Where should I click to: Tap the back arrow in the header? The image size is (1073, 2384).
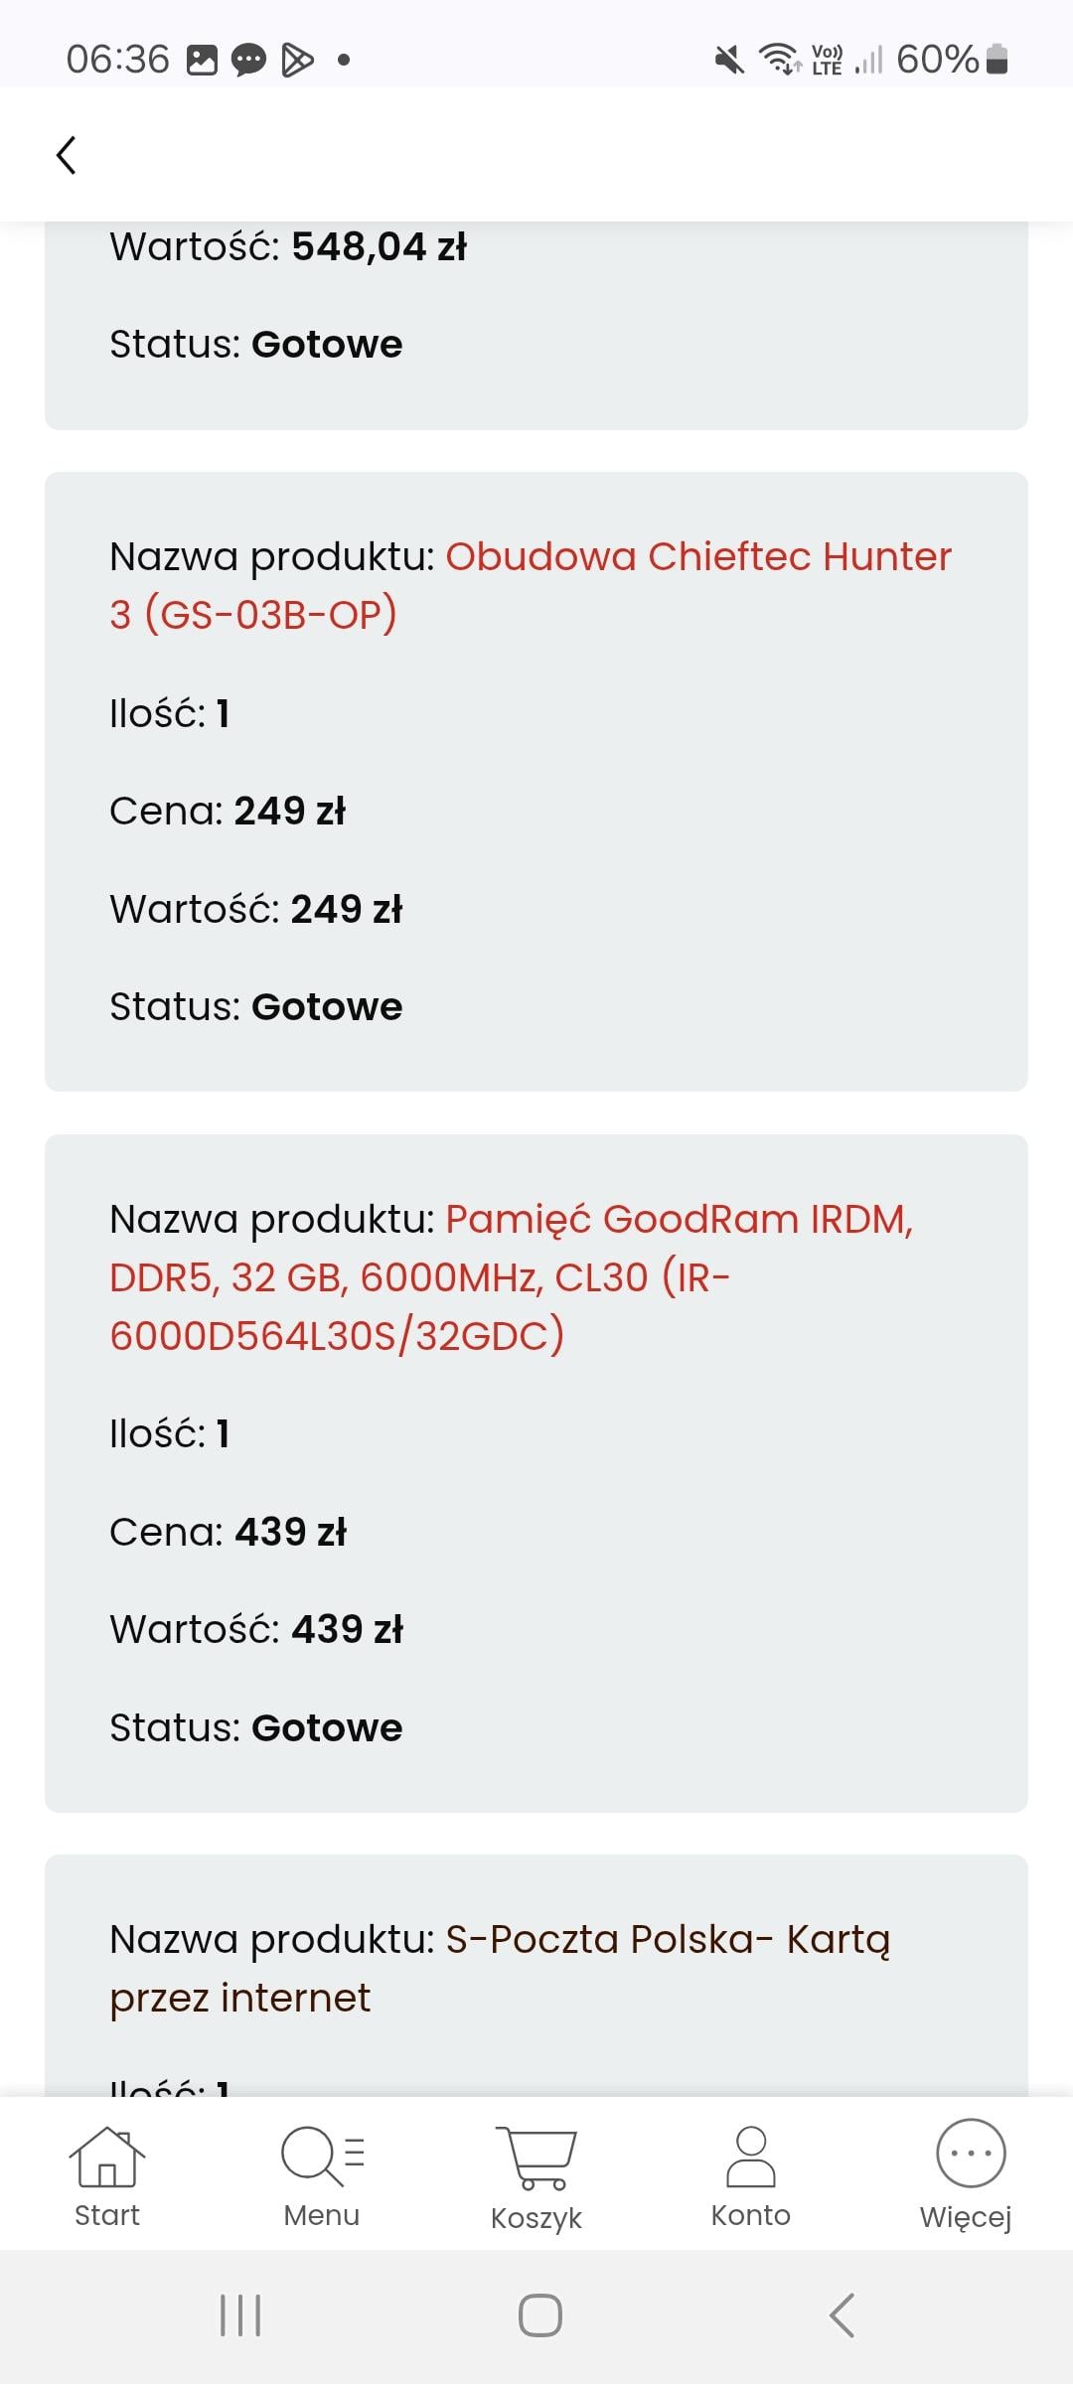[67, 155]
